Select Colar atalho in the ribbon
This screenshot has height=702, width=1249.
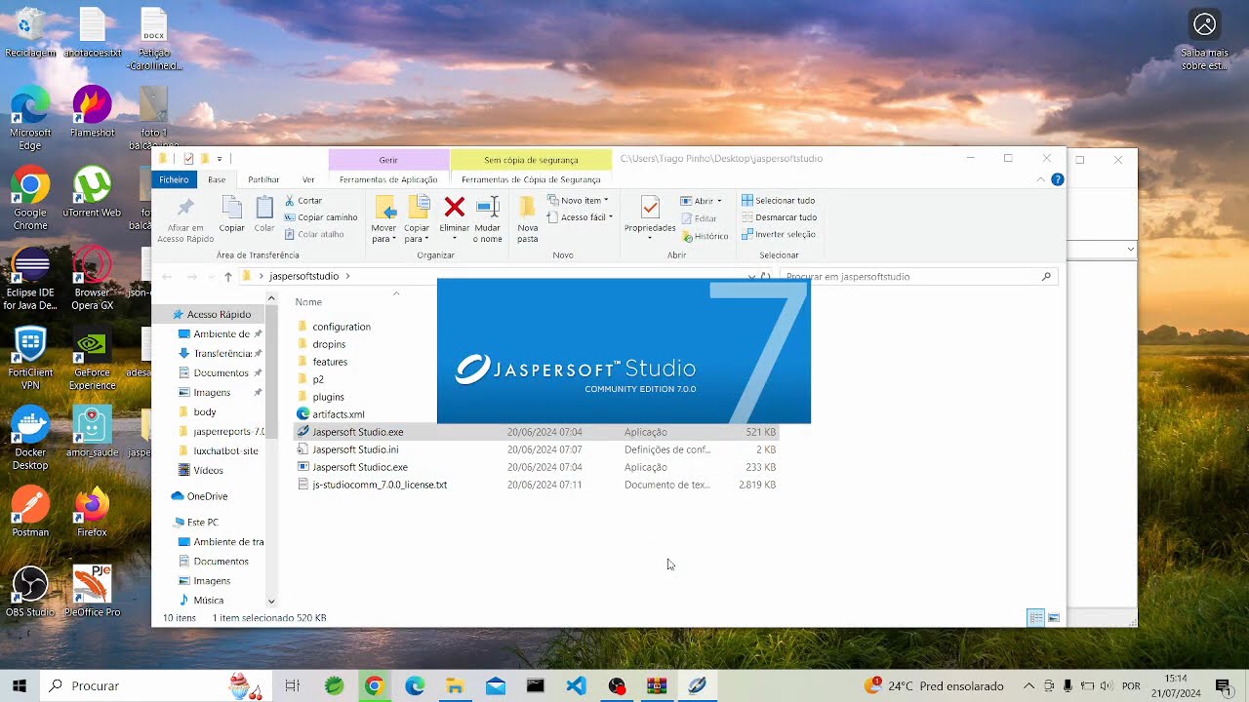pos(314,234)
